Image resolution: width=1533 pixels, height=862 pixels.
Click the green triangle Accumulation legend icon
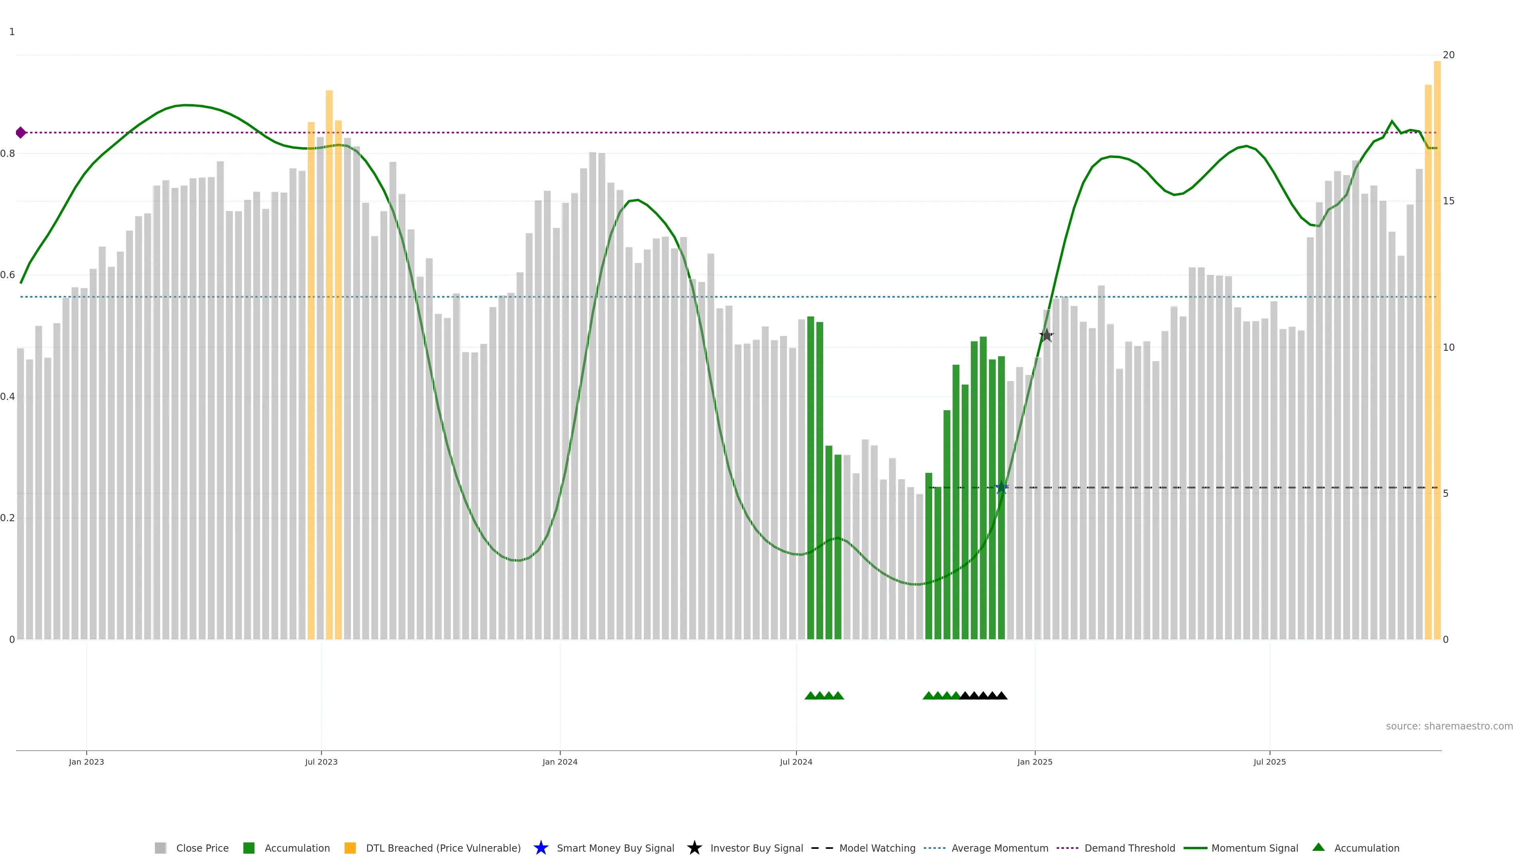click(1318, 847)
